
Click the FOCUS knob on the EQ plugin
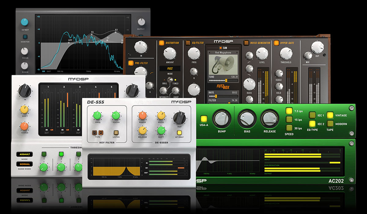click(x=24, y=51)
